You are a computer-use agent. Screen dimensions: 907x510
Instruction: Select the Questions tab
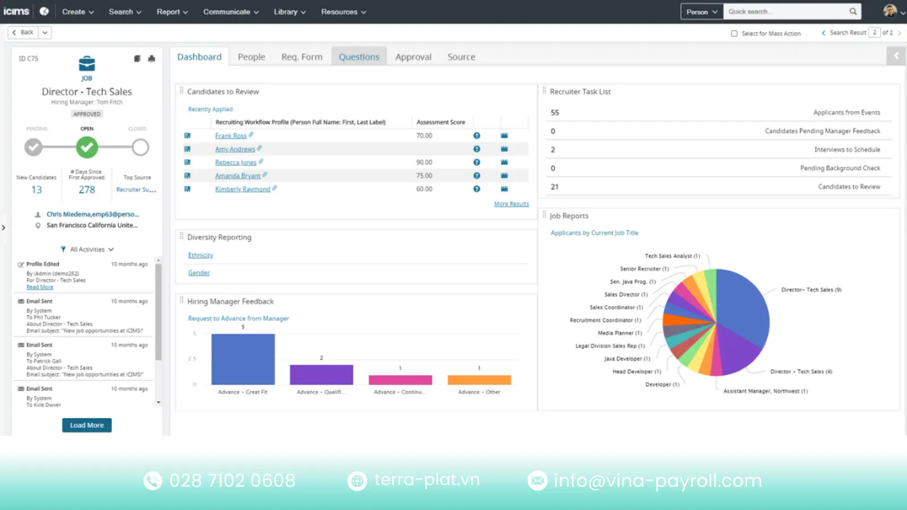[x=359, y=57]
